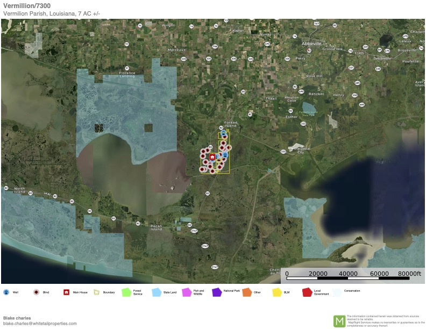This screenshot has width=426, height=329.
Task: Select the red Local Government swatch
Action: (x=307, y=292)
